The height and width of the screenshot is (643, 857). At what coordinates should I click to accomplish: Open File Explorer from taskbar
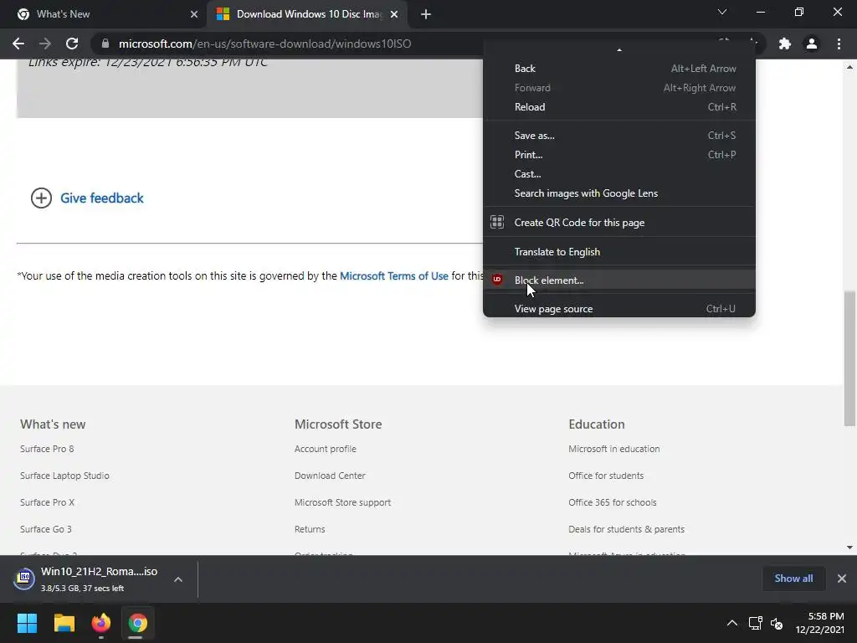click(x=64, y=623)
